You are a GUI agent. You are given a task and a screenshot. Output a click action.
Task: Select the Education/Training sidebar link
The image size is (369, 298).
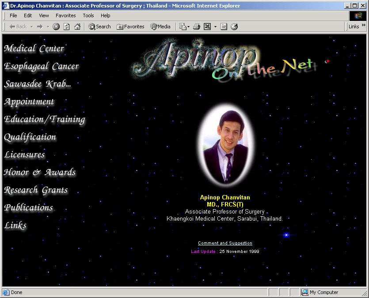pyautogui.click(x=45, y=119)
